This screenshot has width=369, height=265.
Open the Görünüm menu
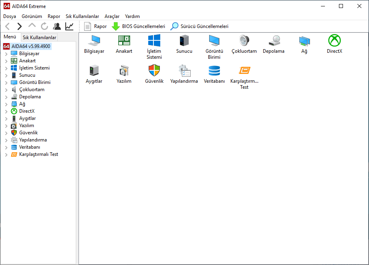click(32, 16)
